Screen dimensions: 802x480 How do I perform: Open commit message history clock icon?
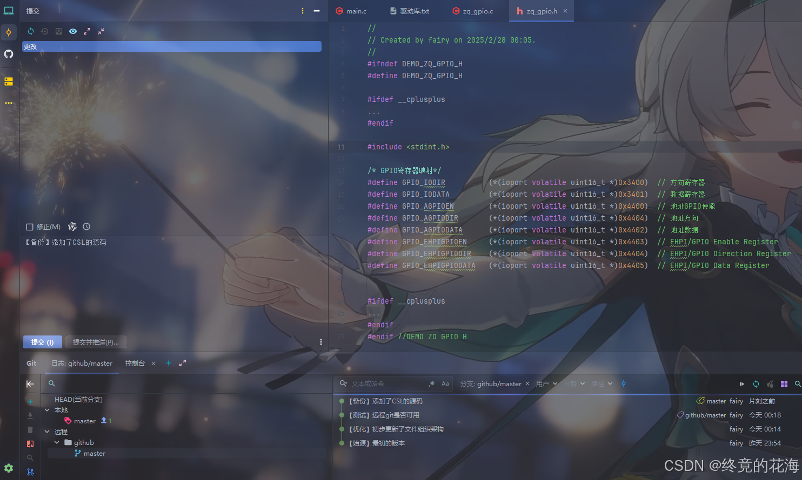86,227
